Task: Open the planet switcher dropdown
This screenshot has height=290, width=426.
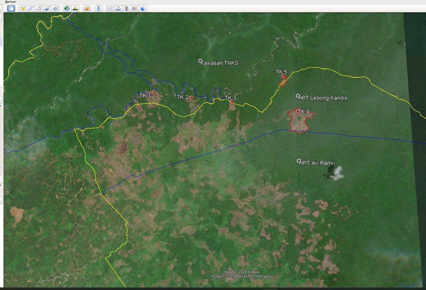Action: [87, 9]
